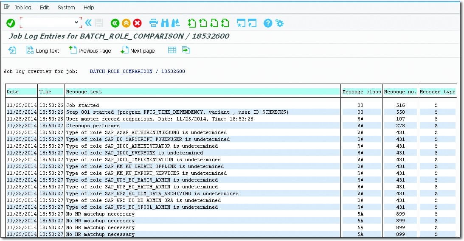
Task: Click the Date column header
Action: [21, 92]
